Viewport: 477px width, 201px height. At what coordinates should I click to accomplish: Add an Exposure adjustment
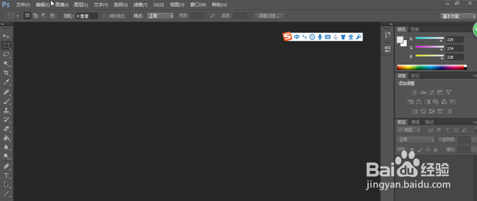click(440, 92)
